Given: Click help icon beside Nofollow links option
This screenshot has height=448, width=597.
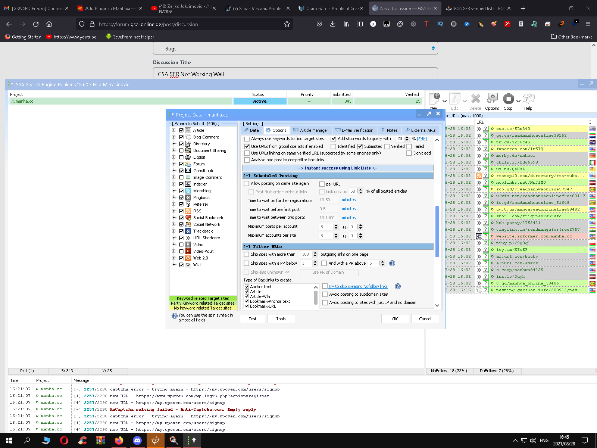Looking at the screenshot, I should [398, 286].
